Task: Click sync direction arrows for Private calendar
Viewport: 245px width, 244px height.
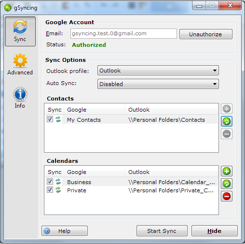Action: click(x=58, y=190)
